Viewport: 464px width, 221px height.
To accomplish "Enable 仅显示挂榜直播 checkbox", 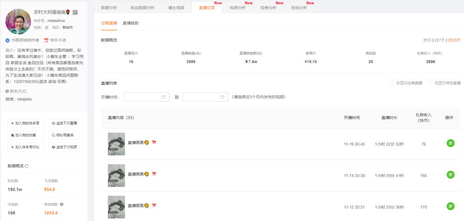I will pyautogui.click(x=391, y=82).
